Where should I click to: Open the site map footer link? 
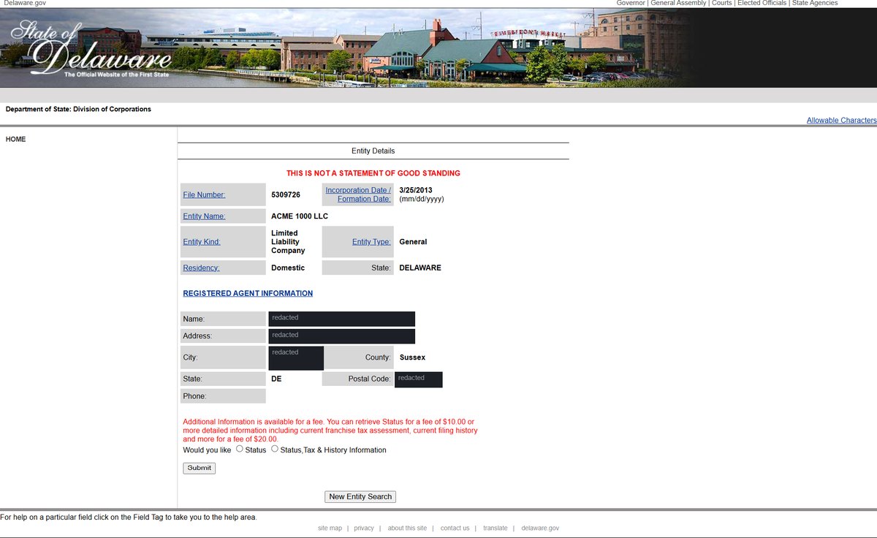coord(330,528)
